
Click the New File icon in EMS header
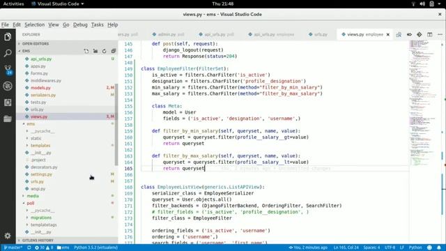86,51
